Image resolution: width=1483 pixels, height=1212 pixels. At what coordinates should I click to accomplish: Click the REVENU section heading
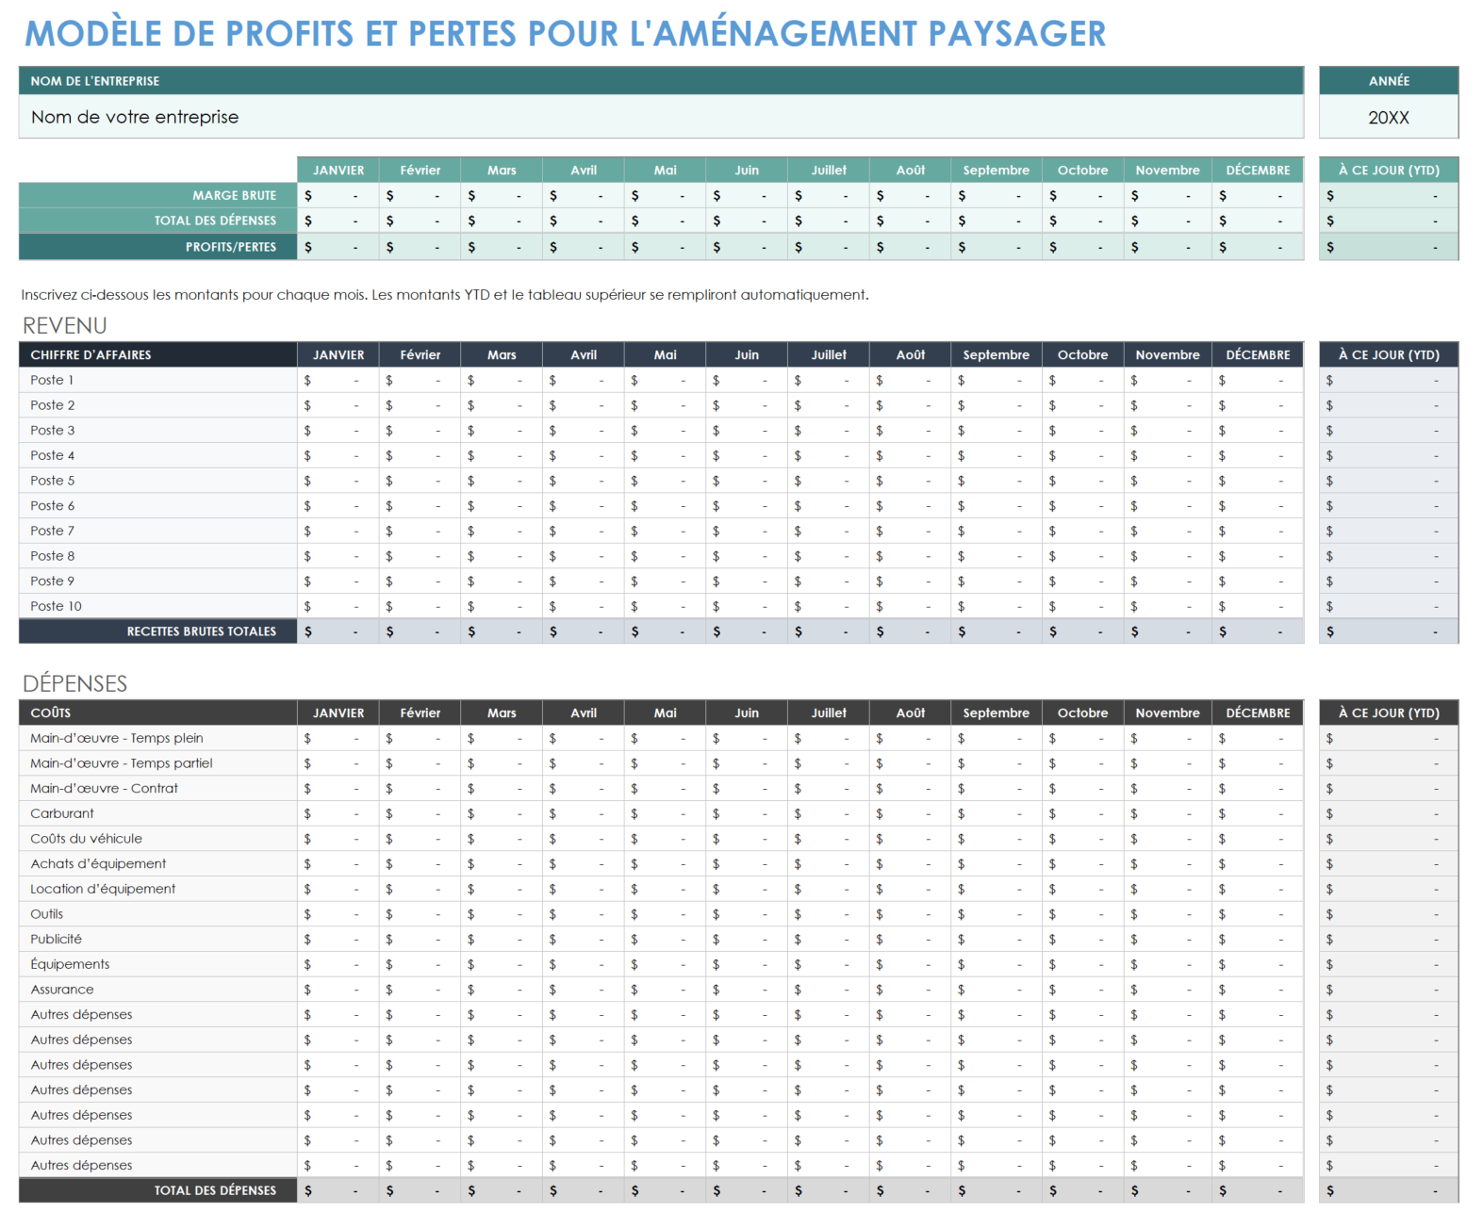click(x=65, y=326)
